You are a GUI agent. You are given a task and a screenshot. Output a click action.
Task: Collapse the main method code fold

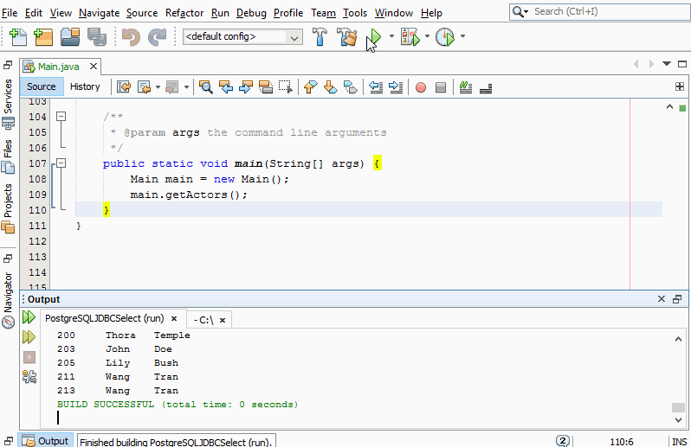[x=61, y=163]
